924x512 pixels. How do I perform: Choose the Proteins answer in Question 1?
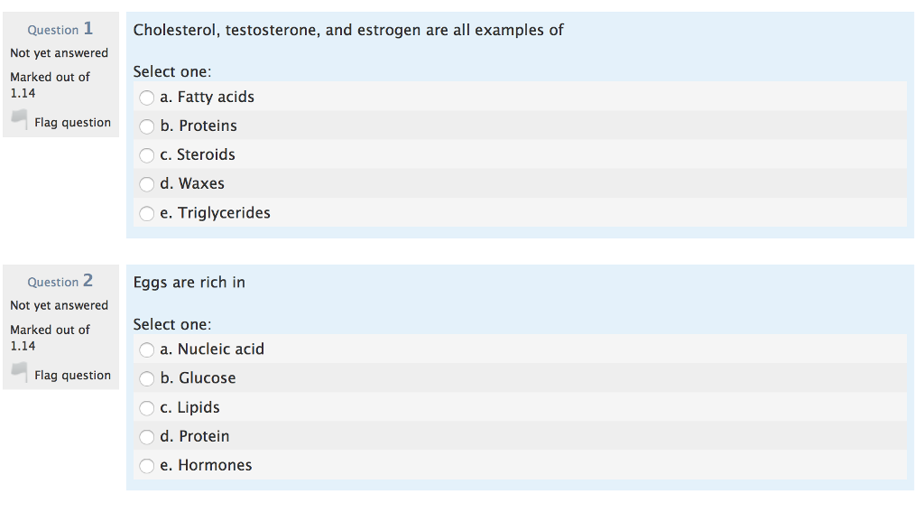click(x=147, y=126)
